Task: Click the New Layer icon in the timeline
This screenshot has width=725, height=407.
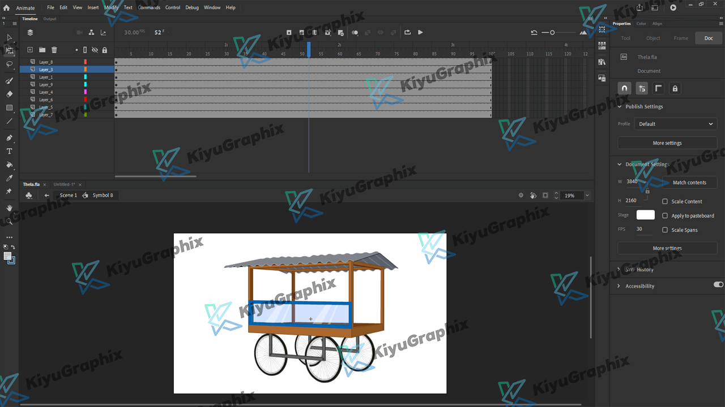Action: [x=30, y=50]
